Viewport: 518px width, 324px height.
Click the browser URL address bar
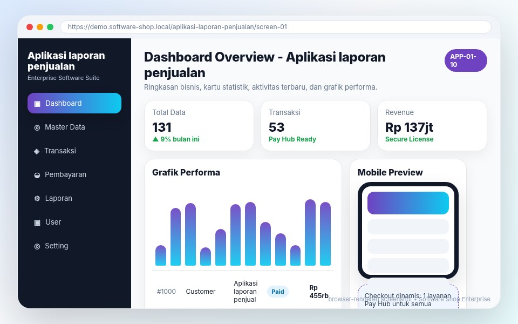pyautogui.click(x=276, y=27)
